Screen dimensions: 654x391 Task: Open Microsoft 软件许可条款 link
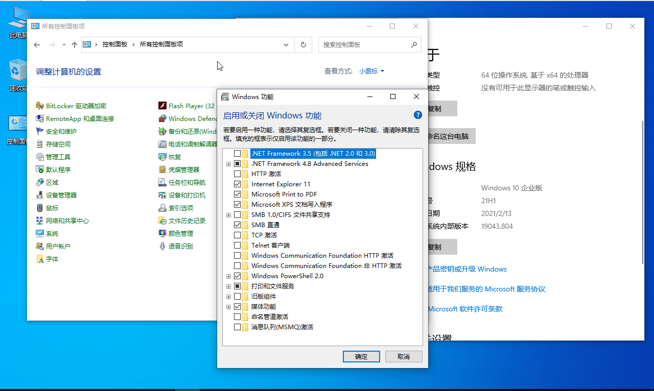(x=465, y=309)
